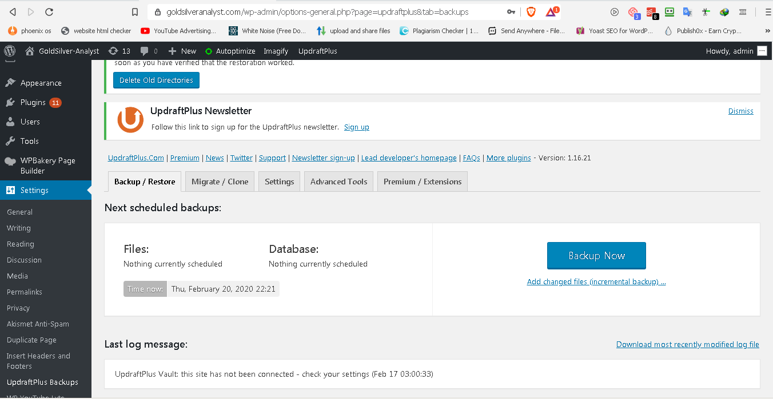This screenshot has height=399, width=773.
Task: Open the 13 pending updates icon
Action: pyautogui.click(x=119, y=51)
